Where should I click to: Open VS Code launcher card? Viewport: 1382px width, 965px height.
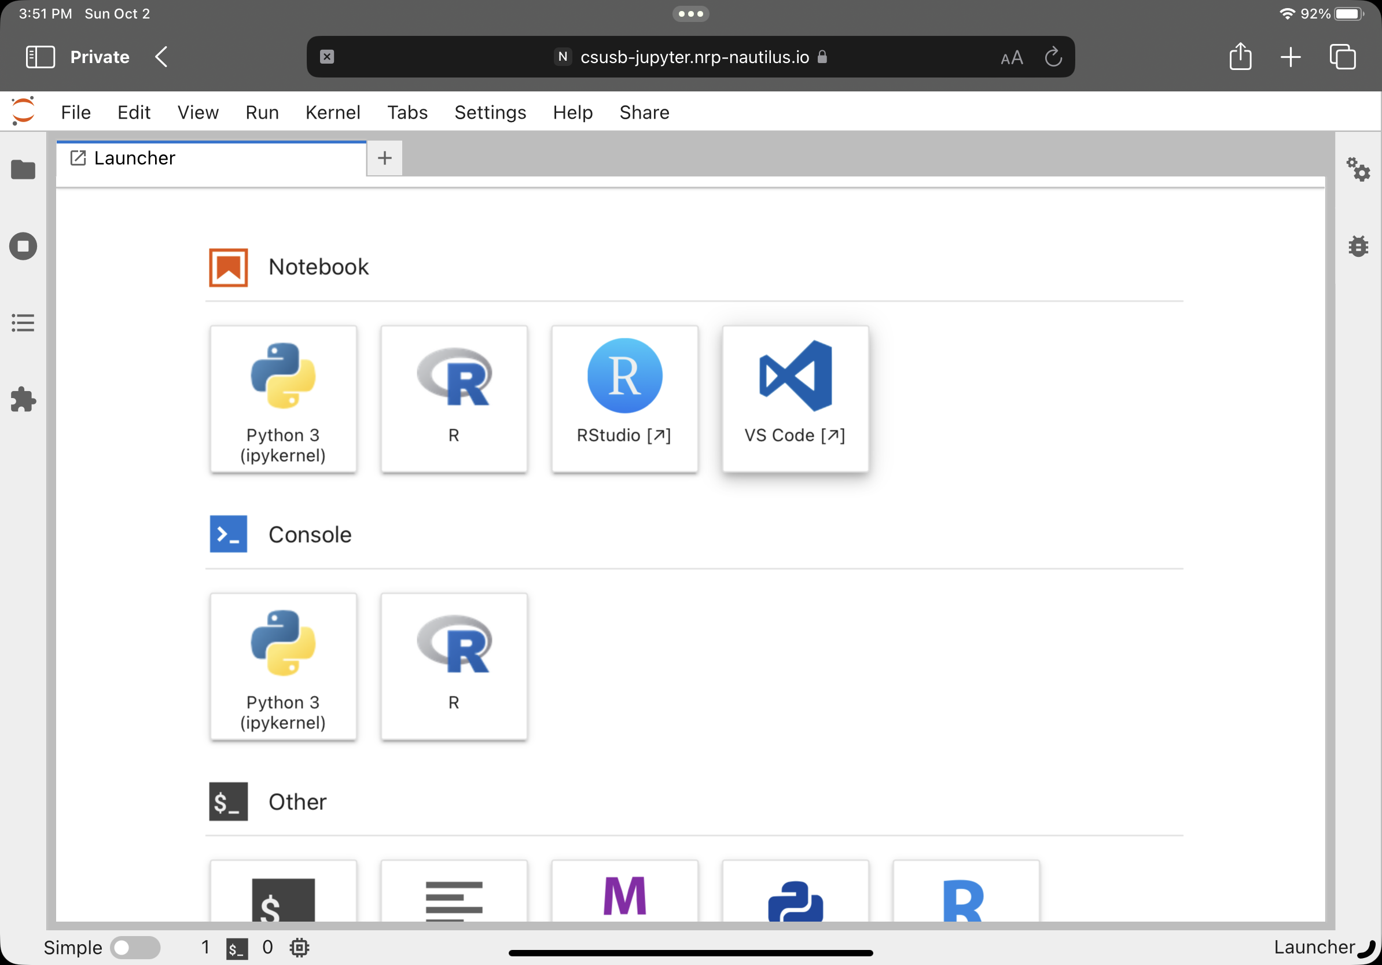coord(795,399)
